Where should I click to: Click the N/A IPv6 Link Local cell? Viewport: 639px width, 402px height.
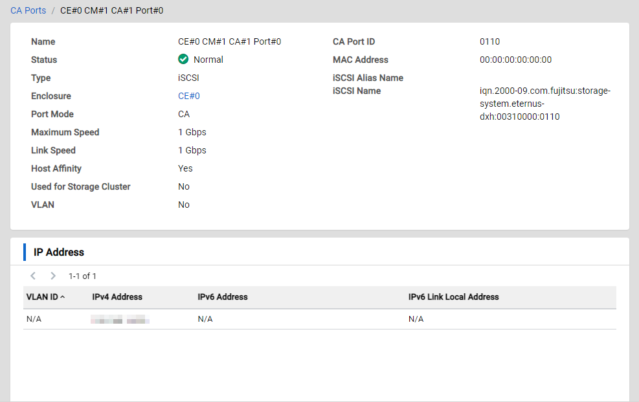tap(416, 319)
